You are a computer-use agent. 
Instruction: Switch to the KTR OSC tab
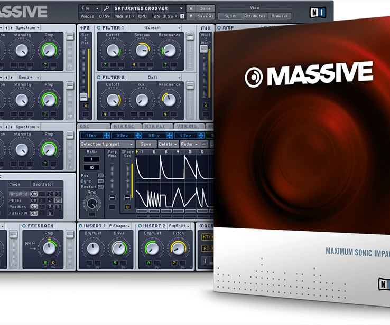pos(126,126)
